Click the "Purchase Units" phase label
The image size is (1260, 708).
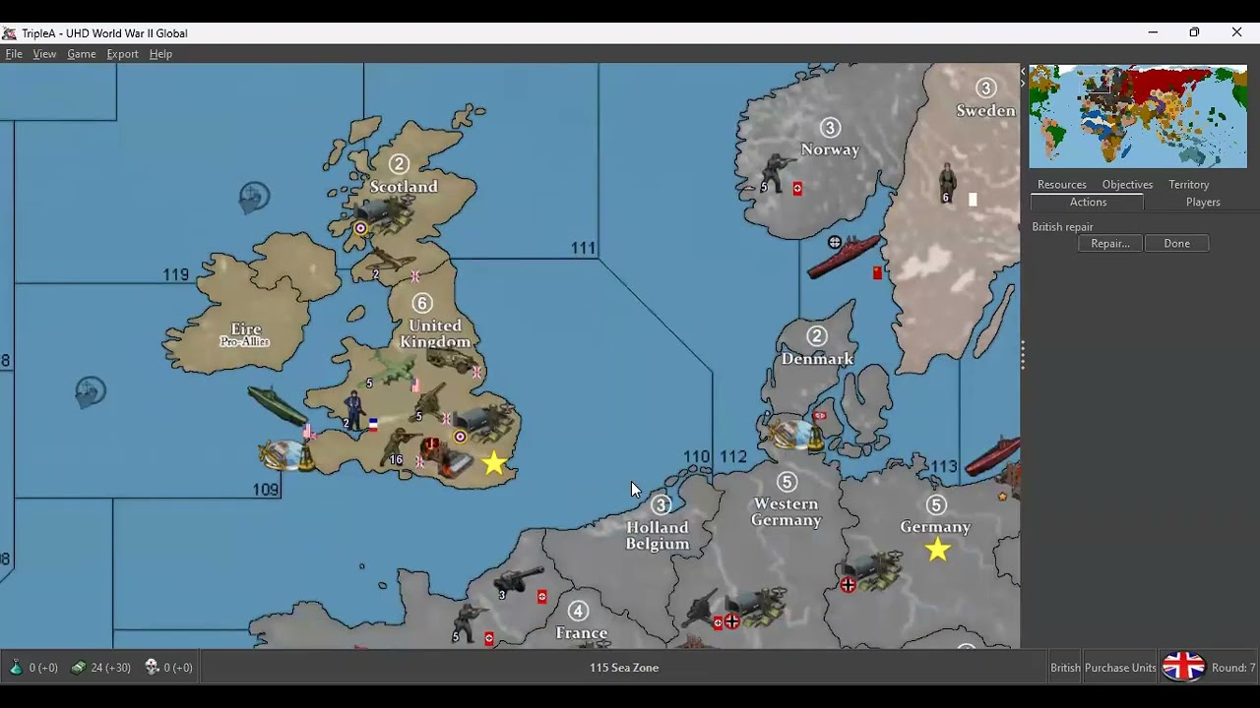tap(1120, 668)
